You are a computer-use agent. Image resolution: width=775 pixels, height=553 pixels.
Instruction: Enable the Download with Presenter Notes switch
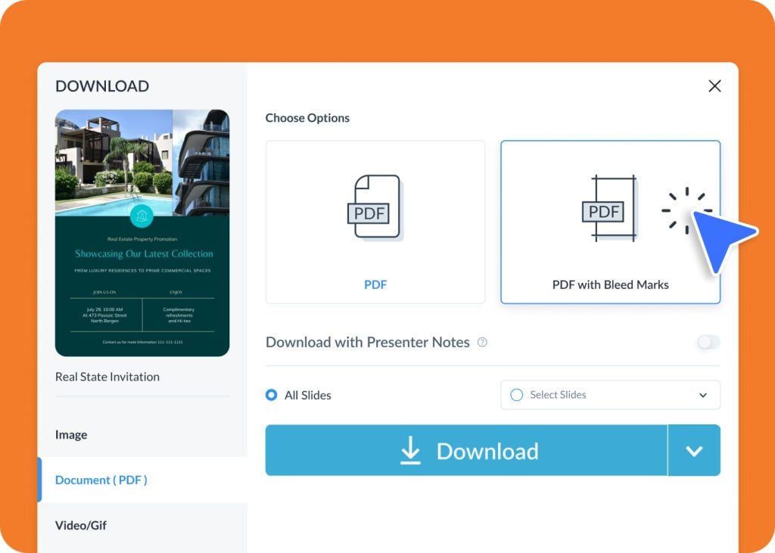708,343
